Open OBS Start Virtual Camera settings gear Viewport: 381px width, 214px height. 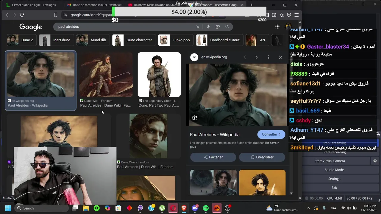click(375, 161)
